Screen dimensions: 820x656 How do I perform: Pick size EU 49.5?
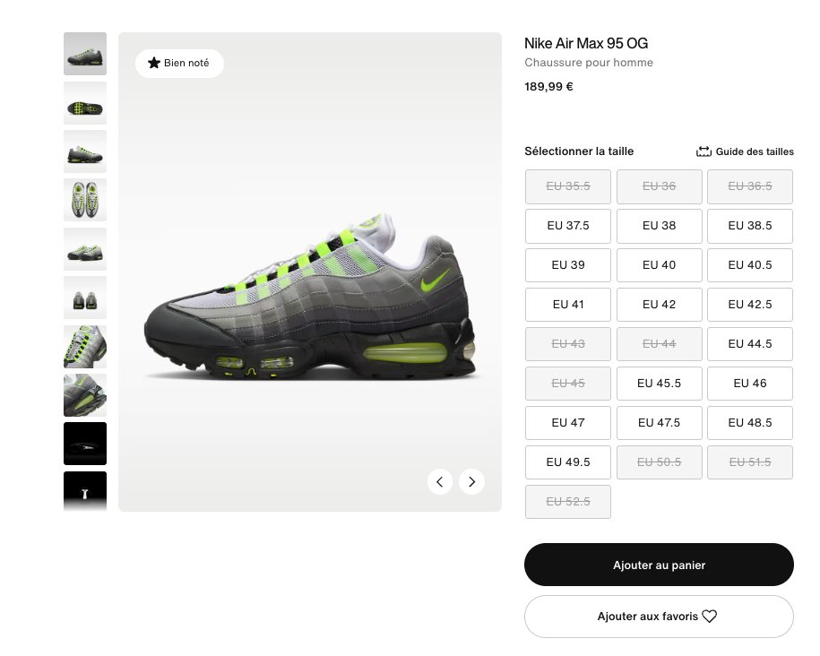point(568,462)
